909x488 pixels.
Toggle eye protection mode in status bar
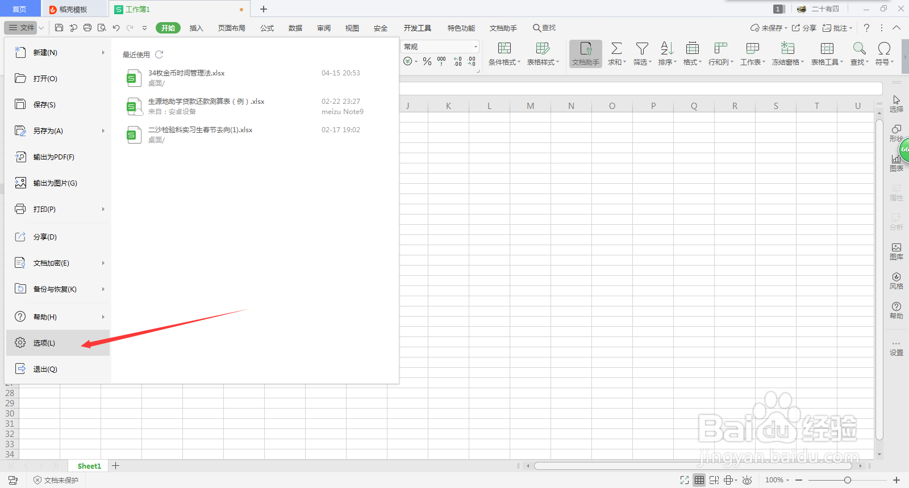pyautogui.click(x=747, y=480)
